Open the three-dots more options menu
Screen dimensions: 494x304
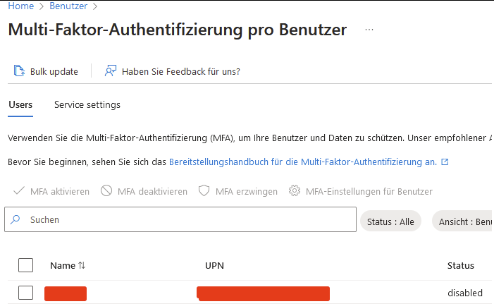pos(369,30)
